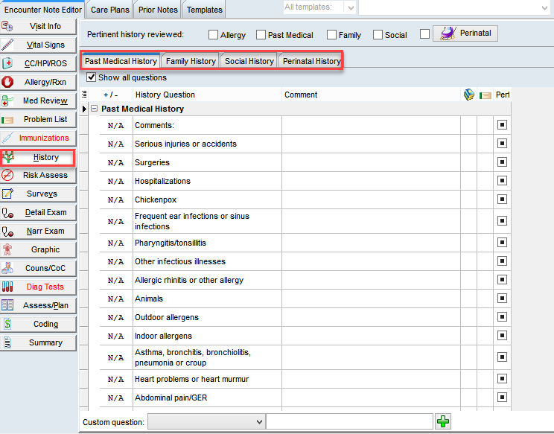The width and height of the screenshot is (554, 434).
Task: Click the Perinatal baby carriage icon
Action: 448,33
